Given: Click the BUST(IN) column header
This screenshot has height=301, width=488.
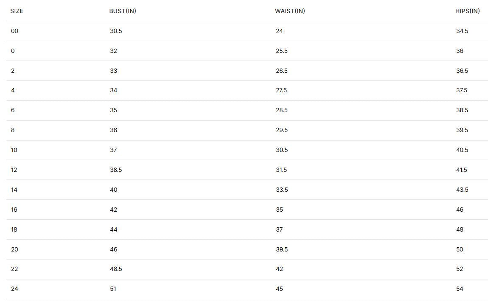Looking at the screenshot, I should click(x=123, y=11).
